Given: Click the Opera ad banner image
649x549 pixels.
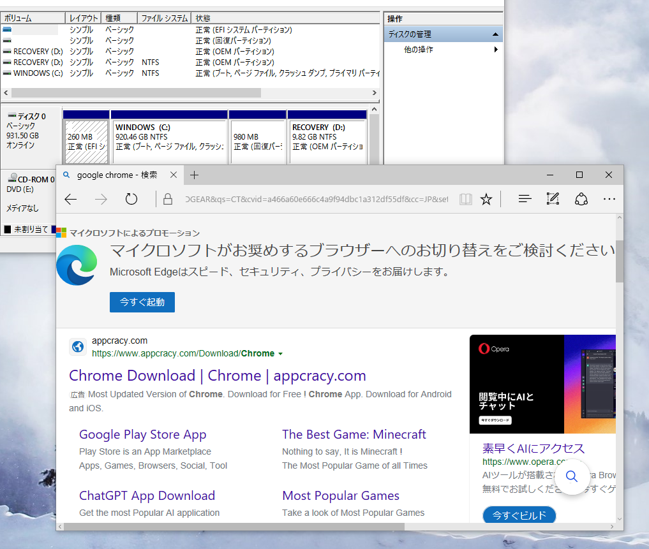Looking at the screenshot, I should point(542,384).
